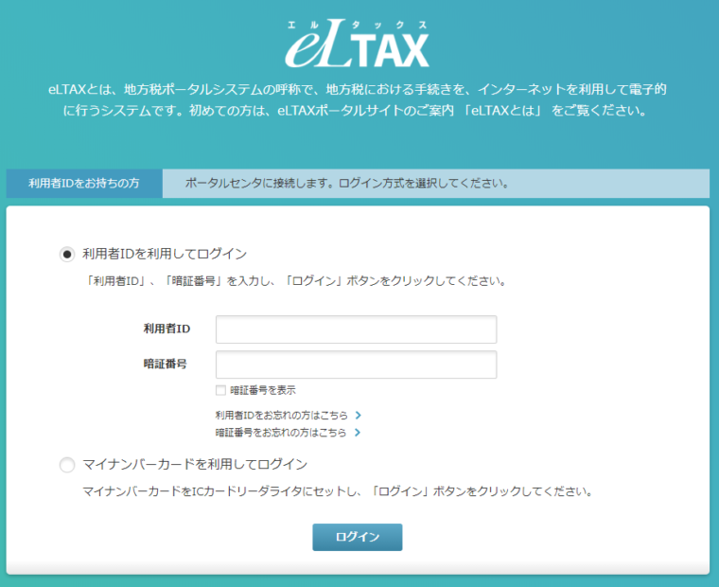Select 利用者IDを利用してログイン radio button
Image resolution: width=719 pixels, height=587 pixels.
pyautogui.click(x=67, y=254)
